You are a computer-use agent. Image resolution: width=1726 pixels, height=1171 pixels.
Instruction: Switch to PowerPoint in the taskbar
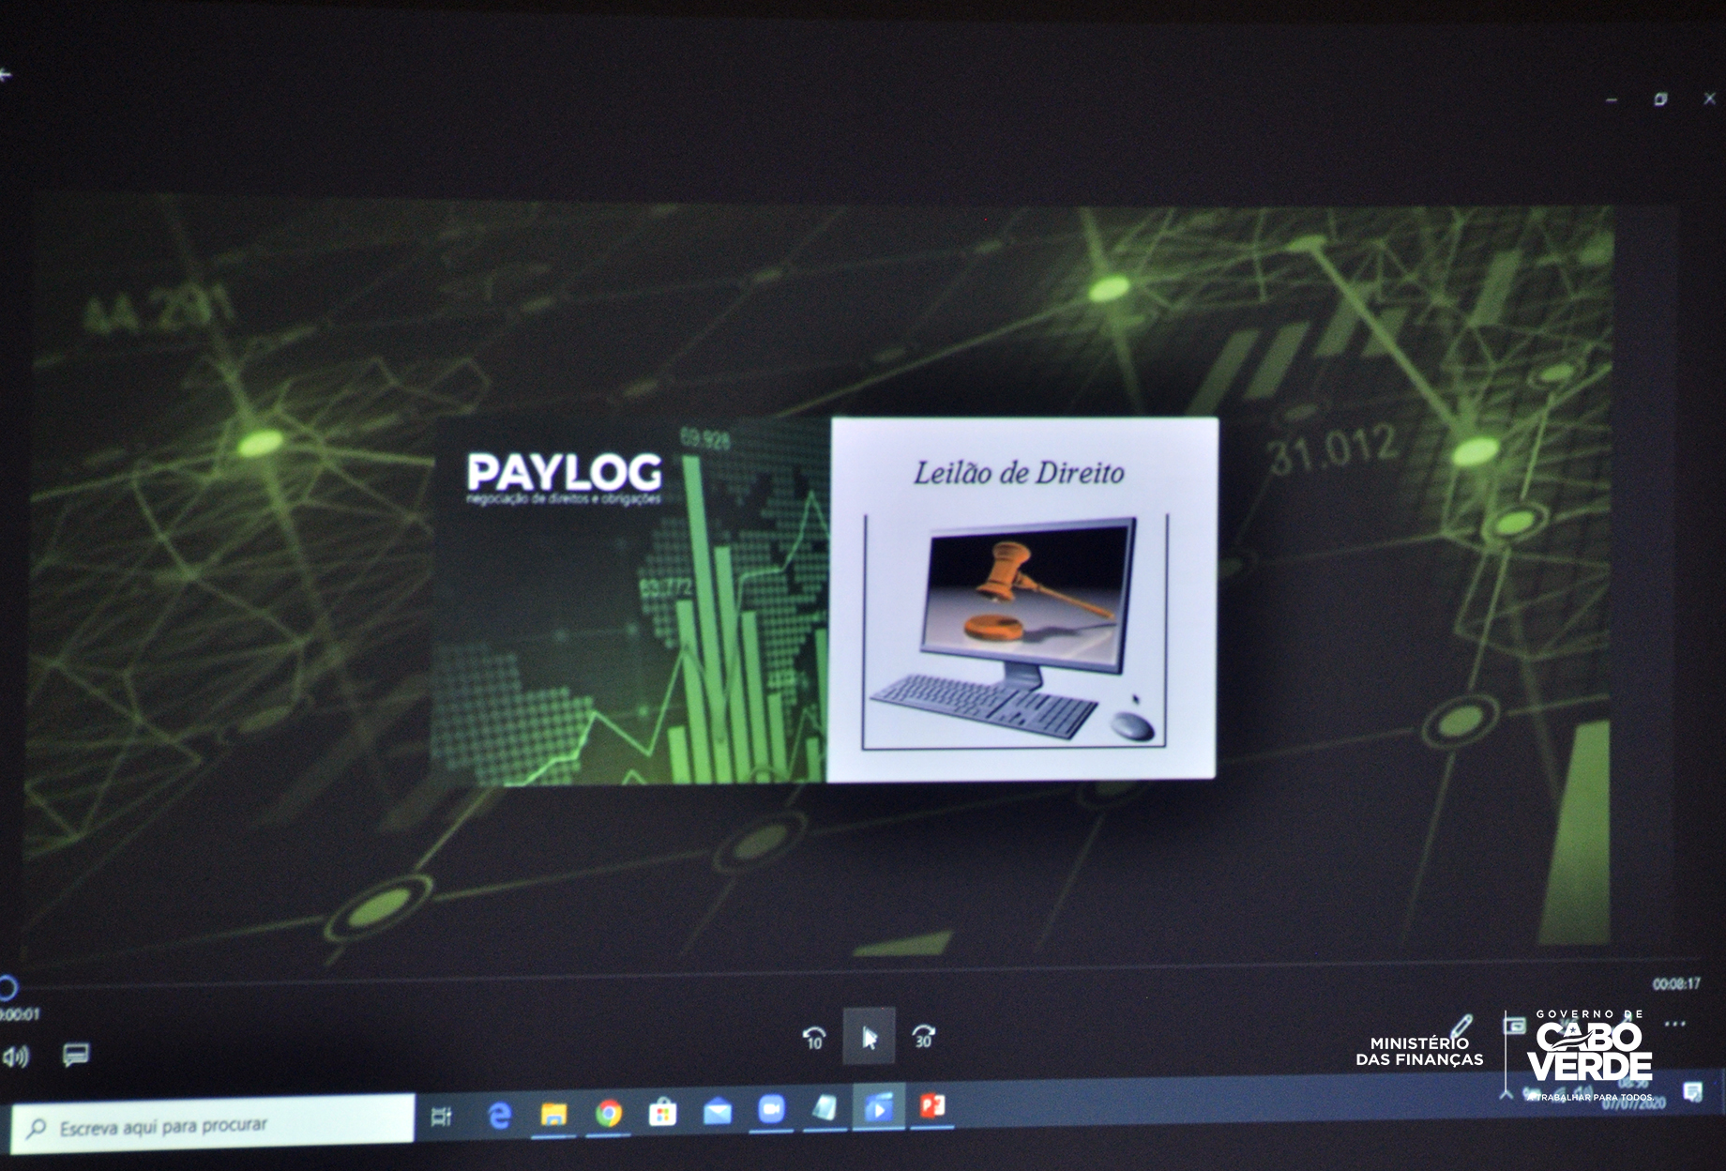pyautogui.click(x=932, y=1106)
